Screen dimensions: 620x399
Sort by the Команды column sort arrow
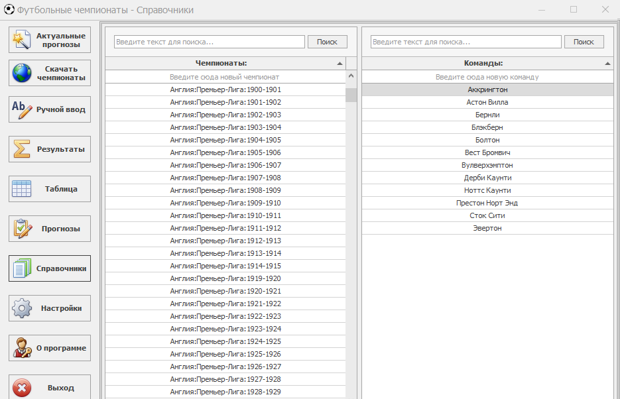[x=608, y=63]
